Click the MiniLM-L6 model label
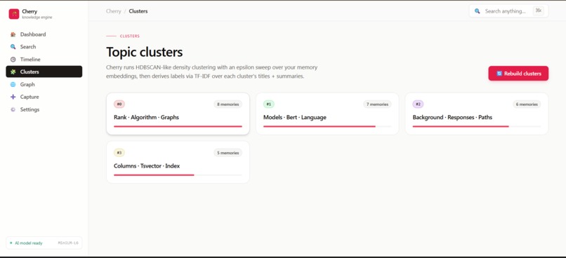Image resolution: width=566 pixels, height=258 pixels. 68,243
